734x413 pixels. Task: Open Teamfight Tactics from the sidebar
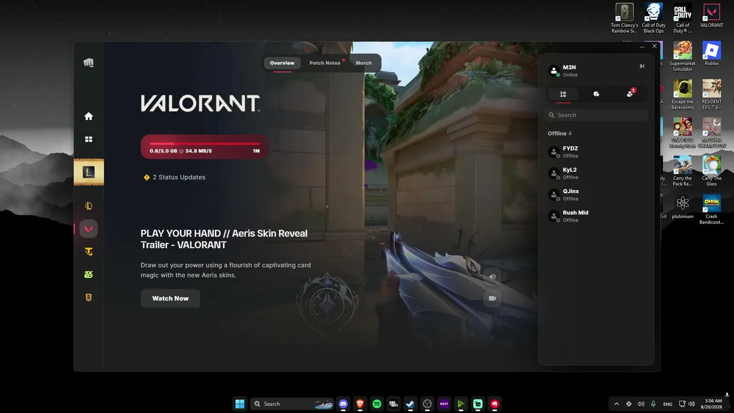pyautogui.click(x=88, y=252)
